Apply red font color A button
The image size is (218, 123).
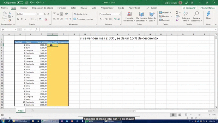point(46,19)
